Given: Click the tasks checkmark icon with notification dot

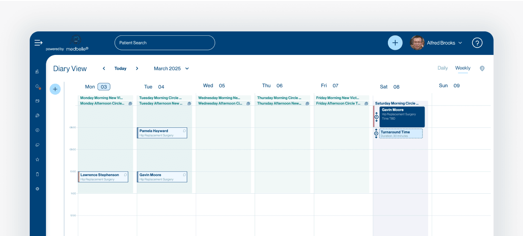Looking at the screenshot, I should [x=38, y=86].
